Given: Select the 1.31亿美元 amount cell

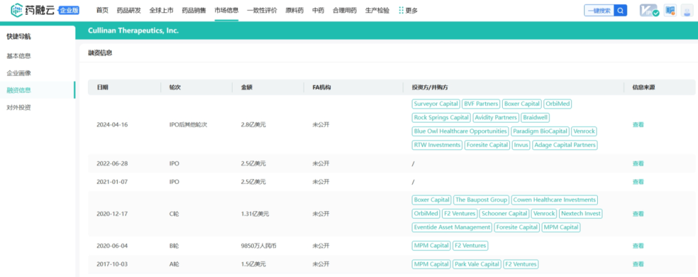Looking at the screenshot, I should (x=255, y=214).
